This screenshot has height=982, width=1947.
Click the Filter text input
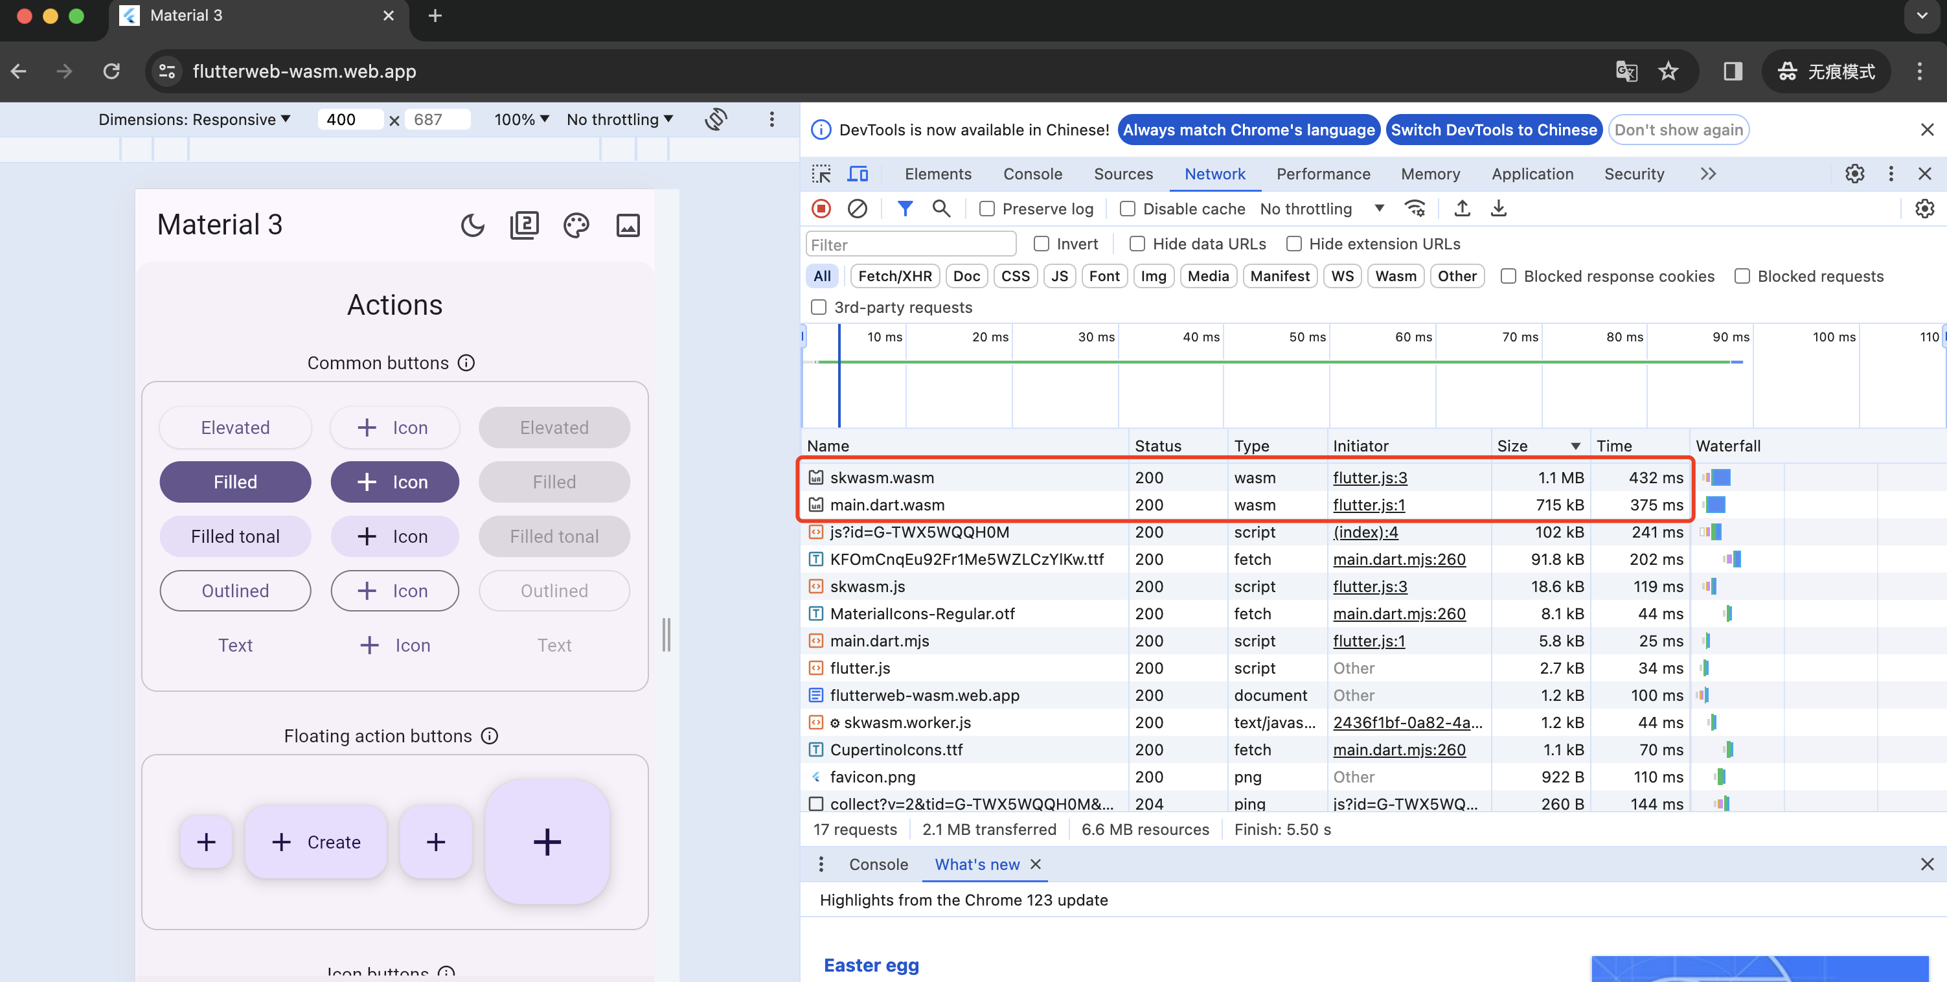(911, 244)
